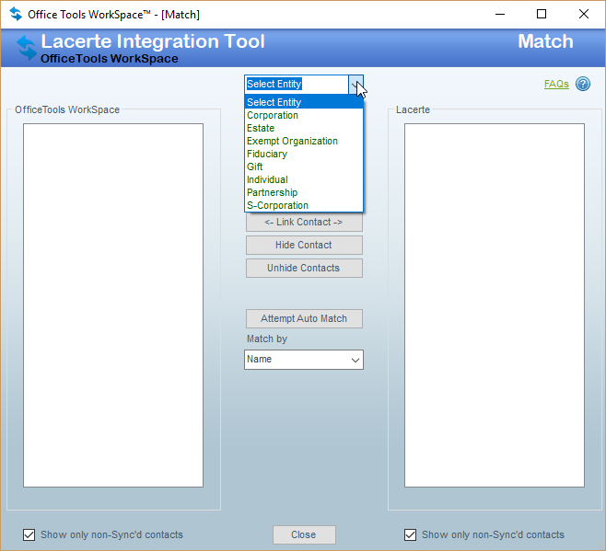Viewport: 606px width, 551px height.
Task: Run Attempt Auto Match
Action: coord(304,318)
